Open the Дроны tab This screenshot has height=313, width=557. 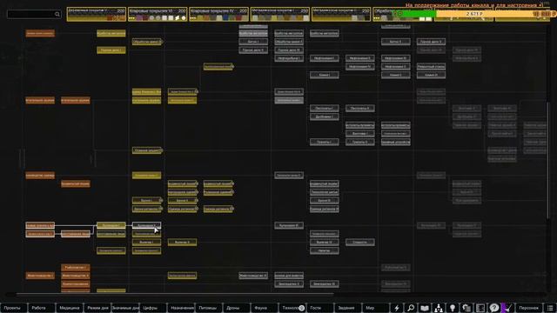tap(237, 308)
